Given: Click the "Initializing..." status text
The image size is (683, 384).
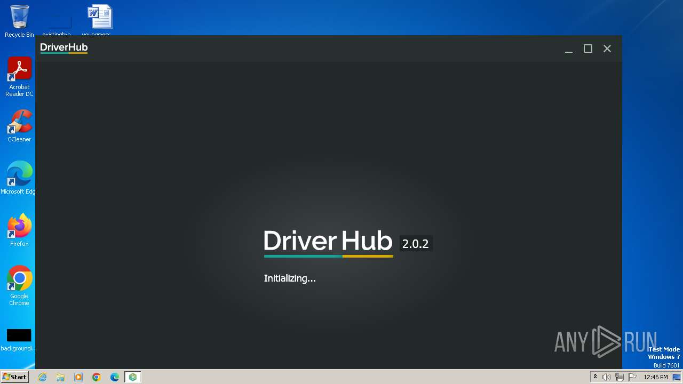Looking at the screenshot, I should (x=290, y=278).
